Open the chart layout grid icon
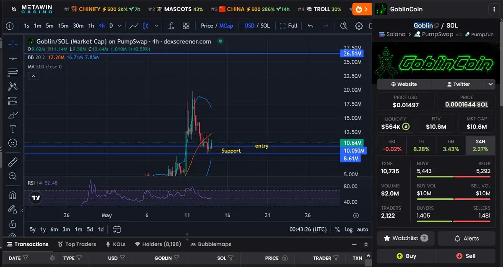Screen dimensions: 503x267 186,26
